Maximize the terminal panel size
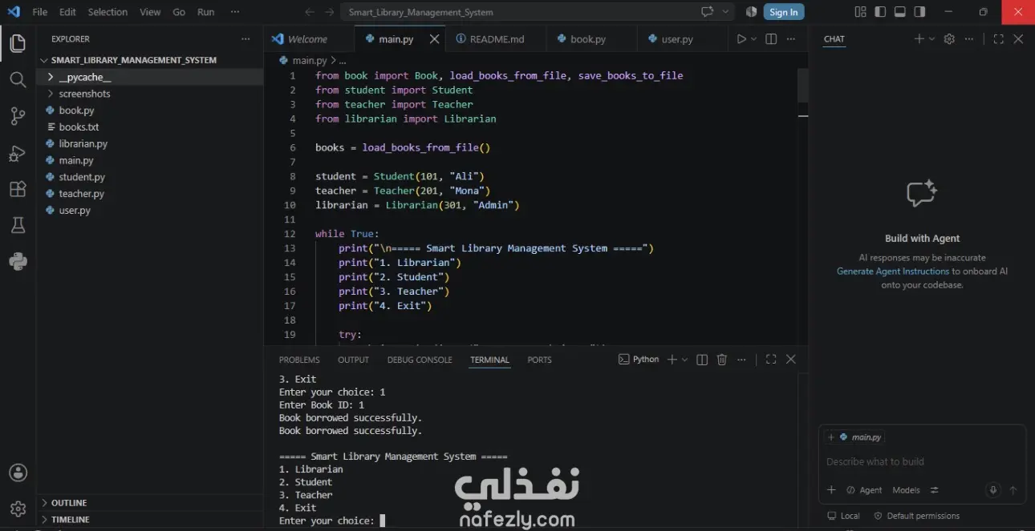The height and width of the screenshot is (531, 1035). click(771, 360)
